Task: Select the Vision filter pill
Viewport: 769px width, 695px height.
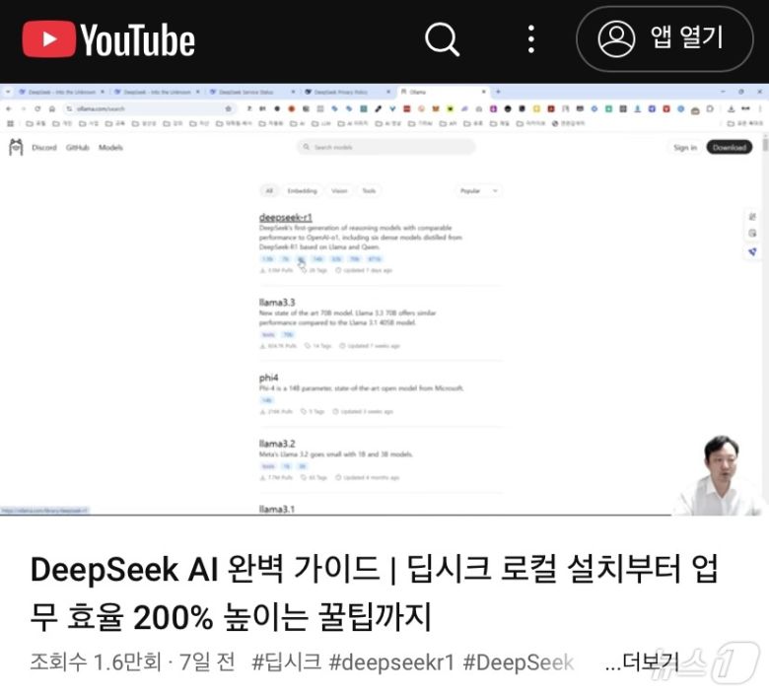Action: click(x=339, y=190)
